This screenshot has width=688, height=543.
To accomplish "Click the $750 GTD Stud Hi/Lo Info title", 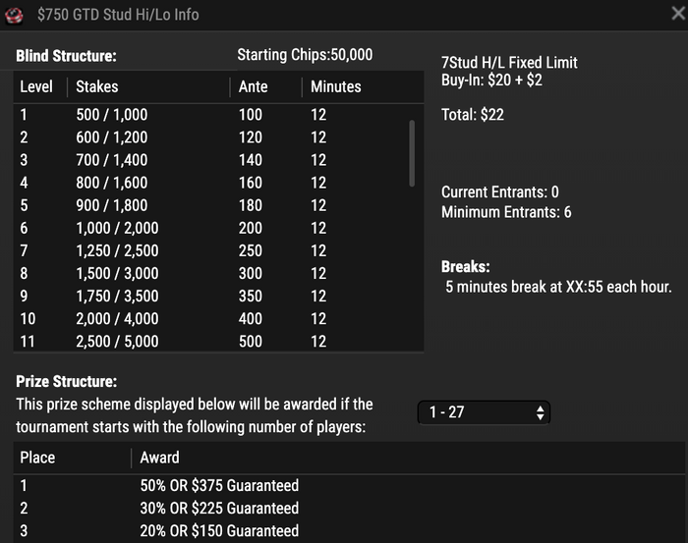I will point(118,15).
